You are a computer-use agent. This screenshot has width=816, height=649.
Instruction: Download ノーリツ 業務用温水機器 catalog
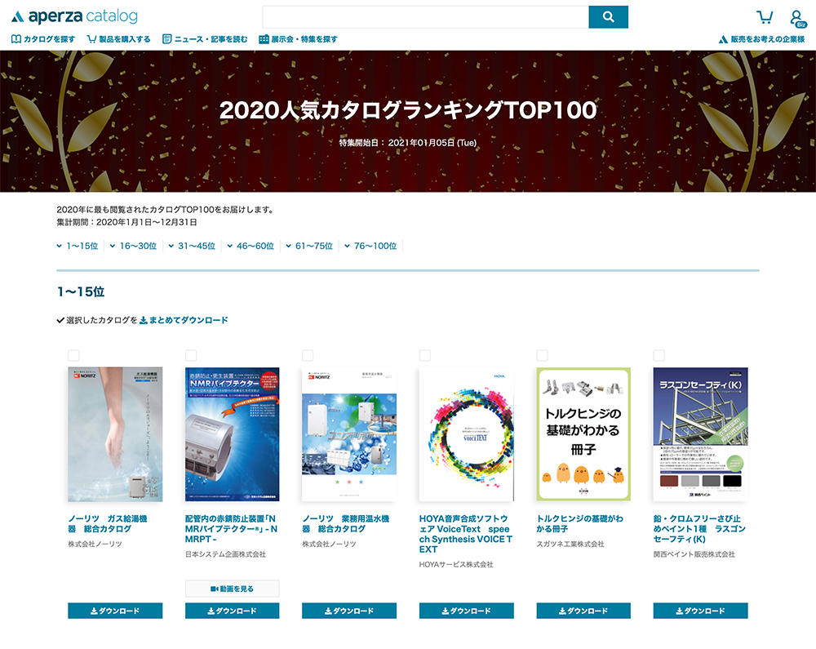[349, 611]
